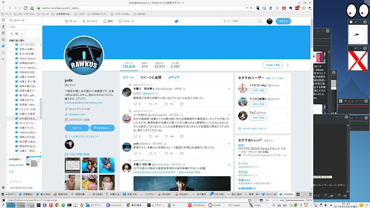Open the Twitter web panel in sidebar
The image size is (370, 208).
[3, 46]
